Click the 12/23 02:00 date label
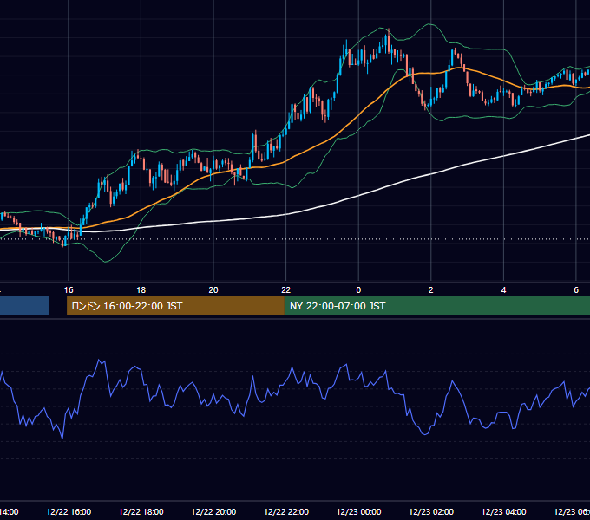 [x=431, y=511]
